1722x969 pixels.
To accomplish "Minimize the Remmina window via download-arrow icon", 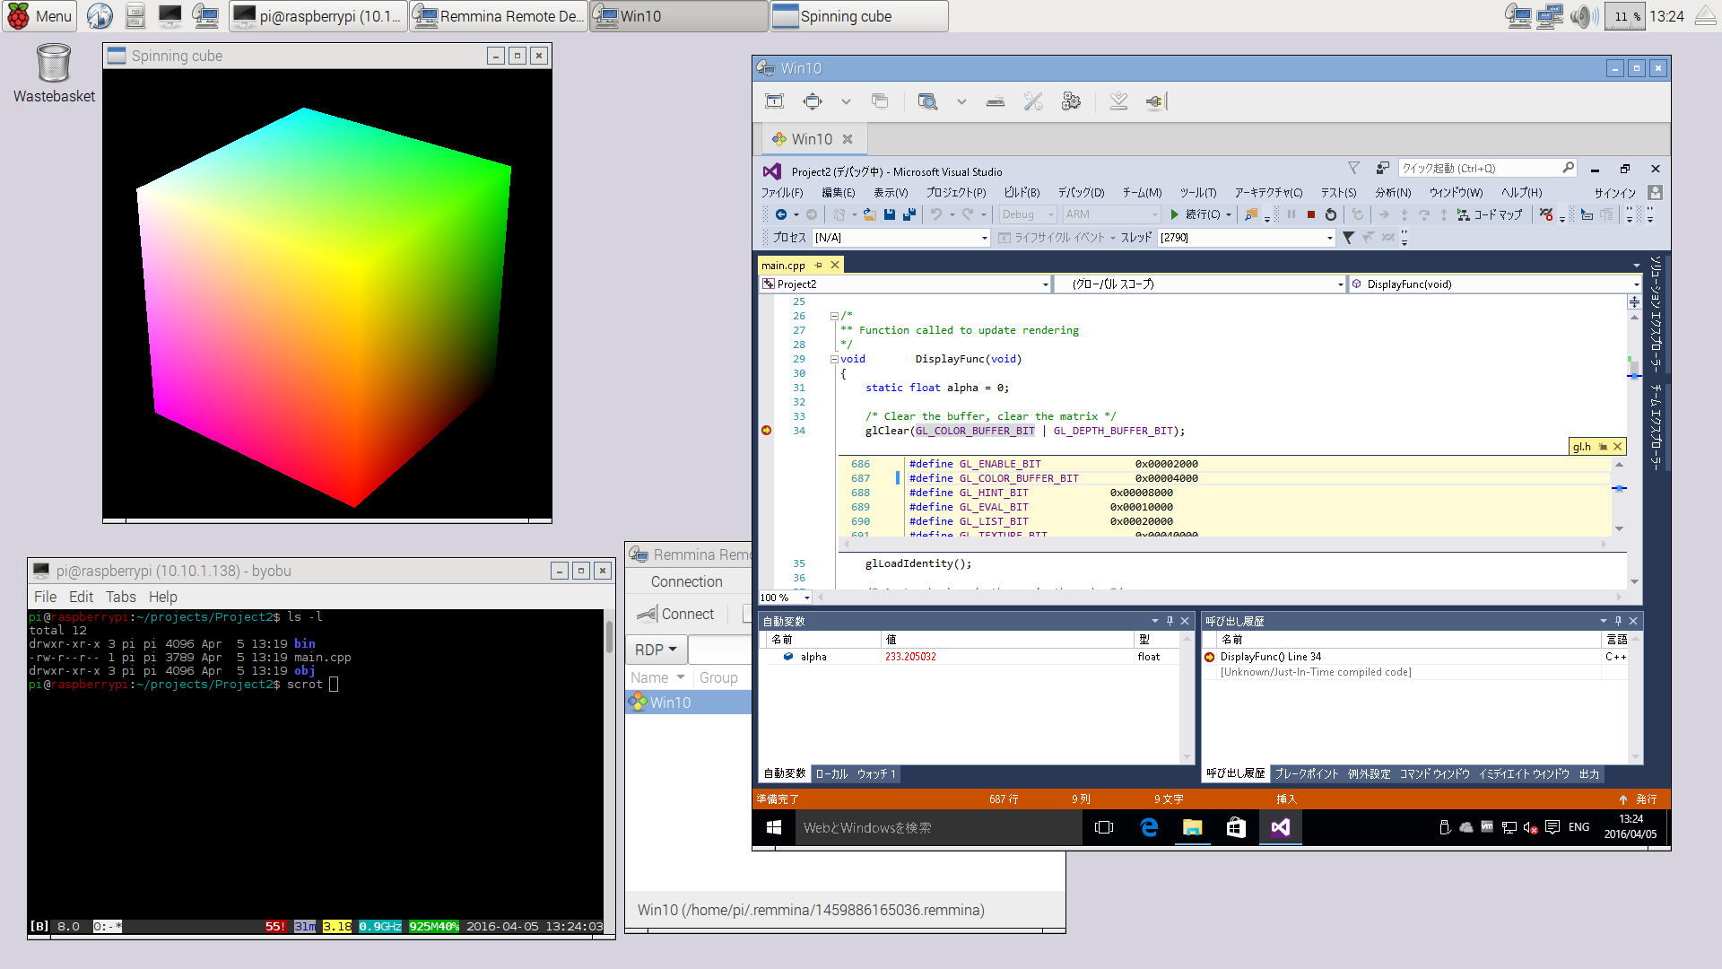I will pyautogui.click(x=1118, y=101).
